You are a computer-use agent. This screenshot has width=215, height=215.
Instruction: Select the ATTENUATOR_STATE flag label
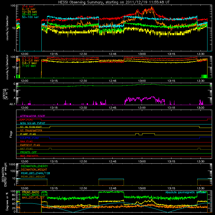[x=33, y=116]
